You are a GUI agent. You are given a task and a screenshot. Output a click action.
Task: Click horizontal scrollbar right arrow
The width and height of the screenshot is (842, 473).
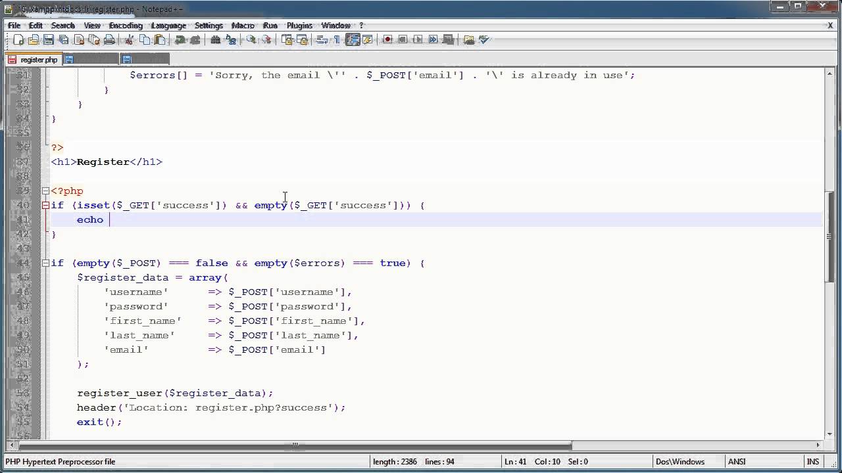click(x=819, y=445)
